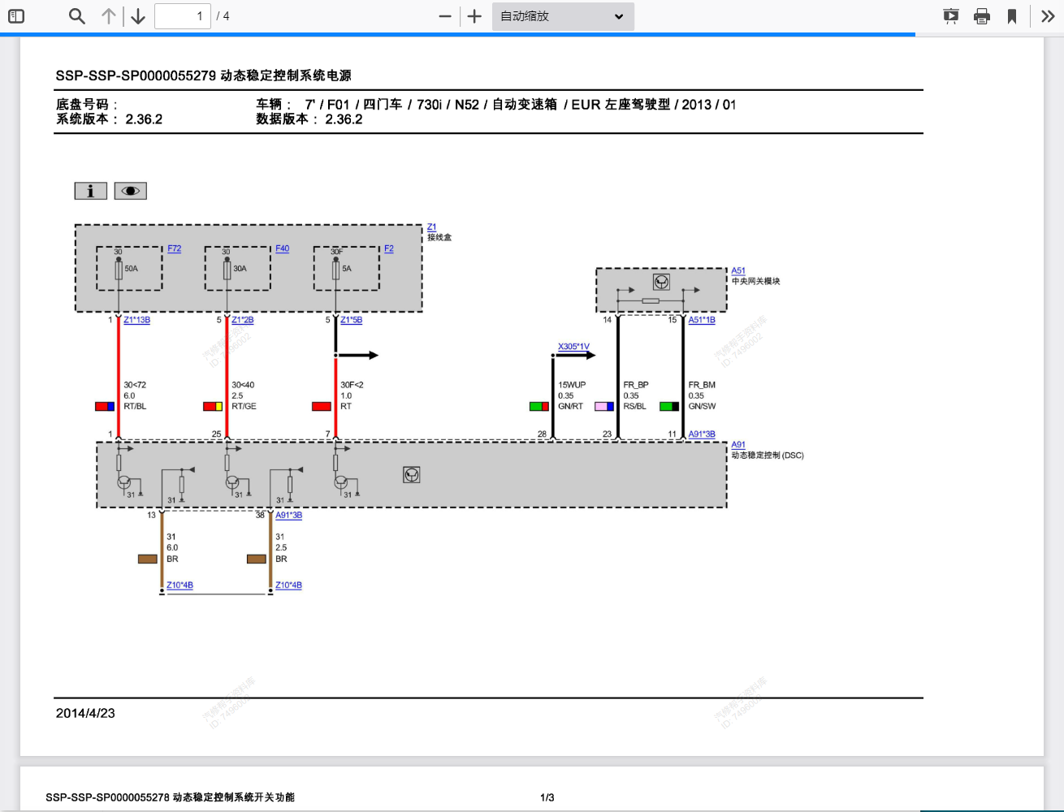This screenshot has width=1064, height=812.
Task: Open the 自动缩放 zoom dropdown
Action: [x=562, y=16]
